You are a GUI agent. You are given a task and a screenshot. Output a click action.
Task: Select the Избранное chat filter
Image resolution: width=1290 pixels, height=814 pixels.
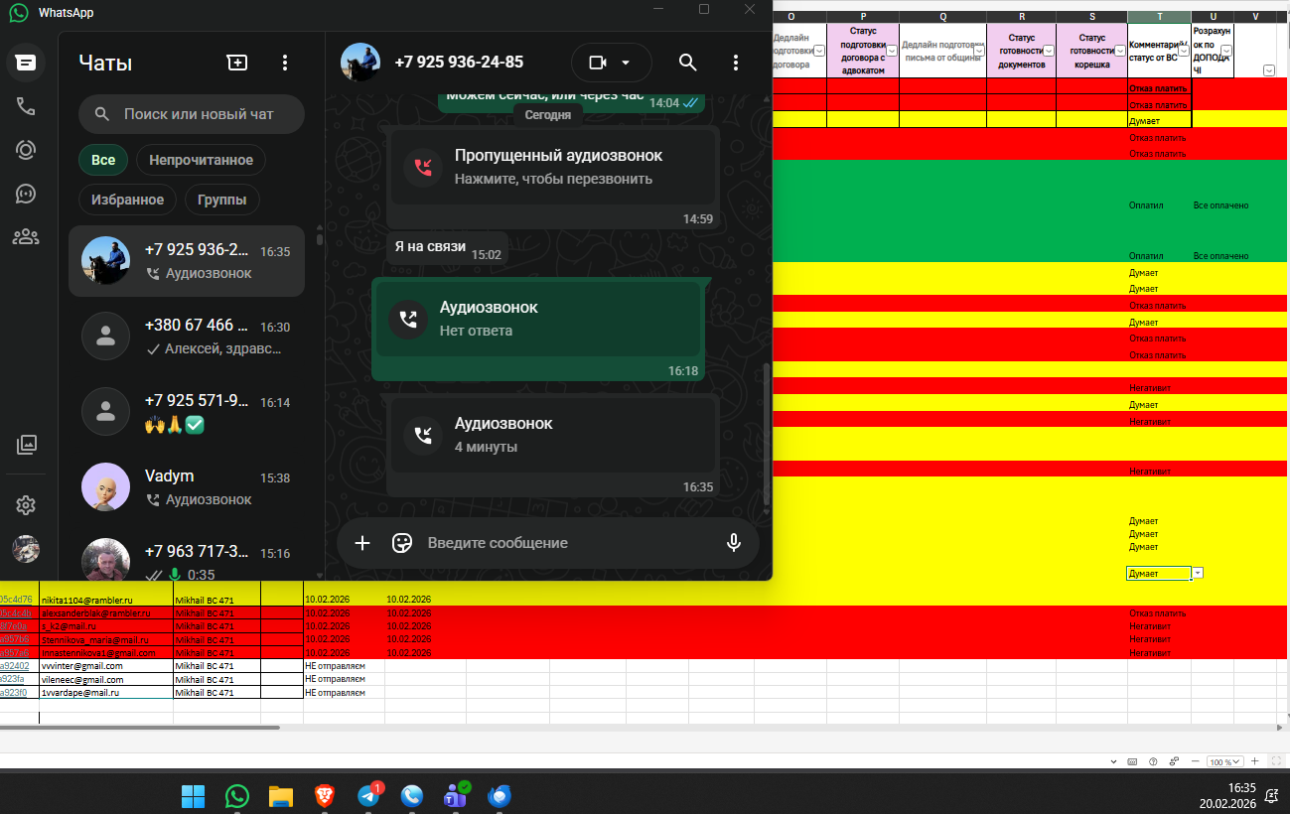(x=127, y=200)
